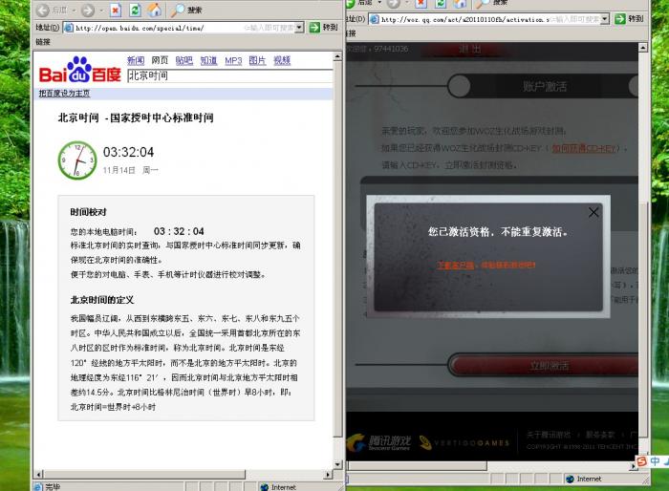Click 链接 links bar label in Baidu window
669x491 pixels.
click(43, 42)
